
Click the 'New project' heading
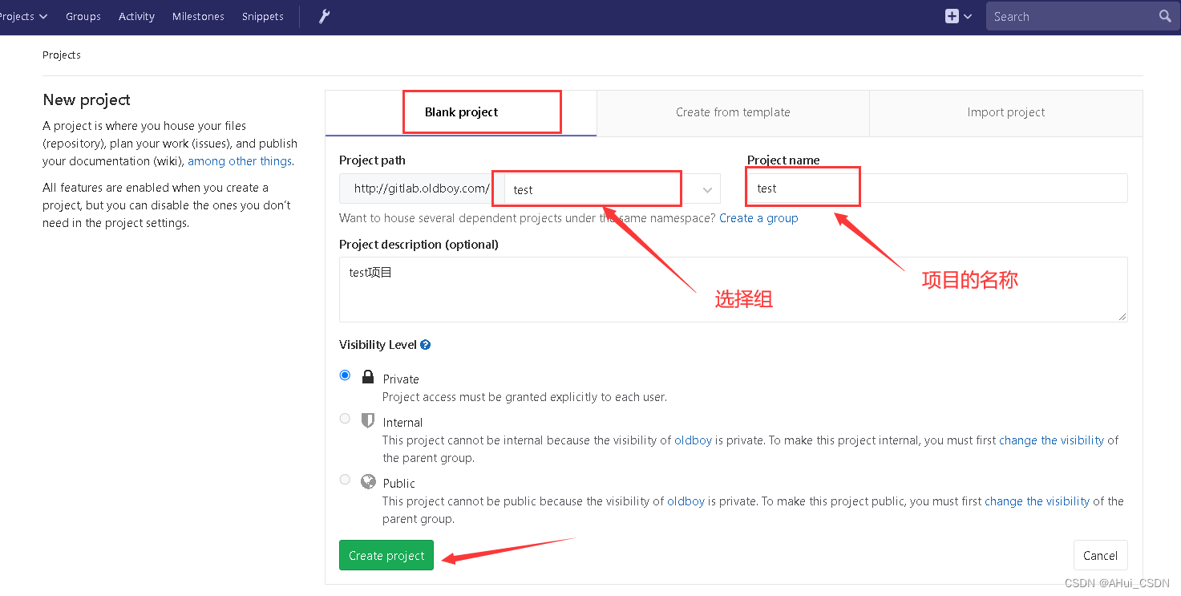pos(87,100)
